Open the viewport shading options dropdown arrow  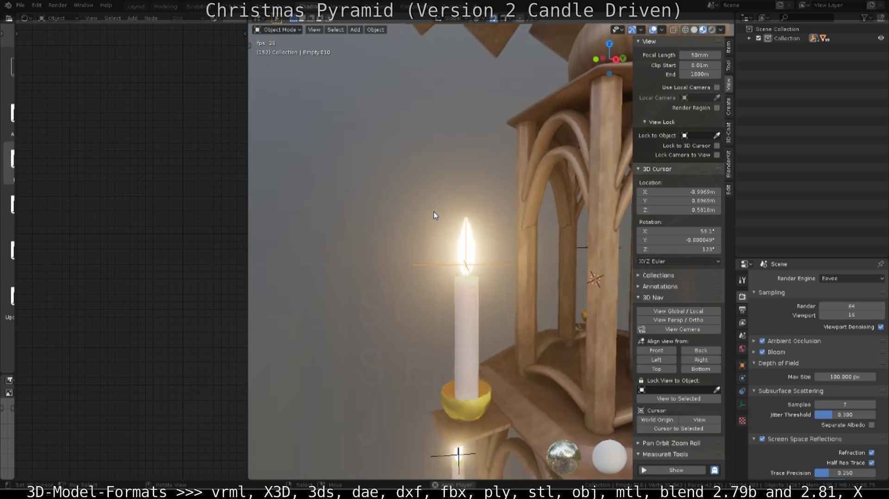click(720, 30)
